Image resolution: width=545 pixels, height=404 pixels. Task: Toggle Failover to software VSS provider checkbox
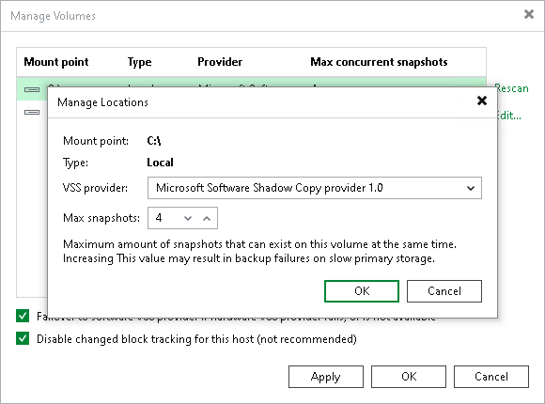(x=23, y=316)
